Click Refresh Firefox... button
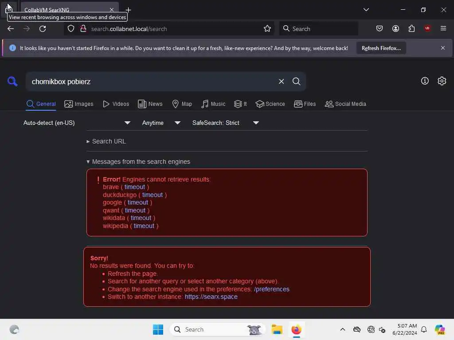454x340 pixels. (x=381, y=48)
